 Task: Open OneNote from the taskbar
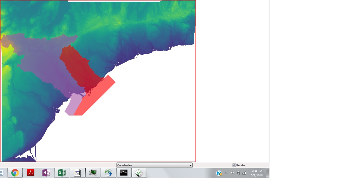tap(46, 172)
